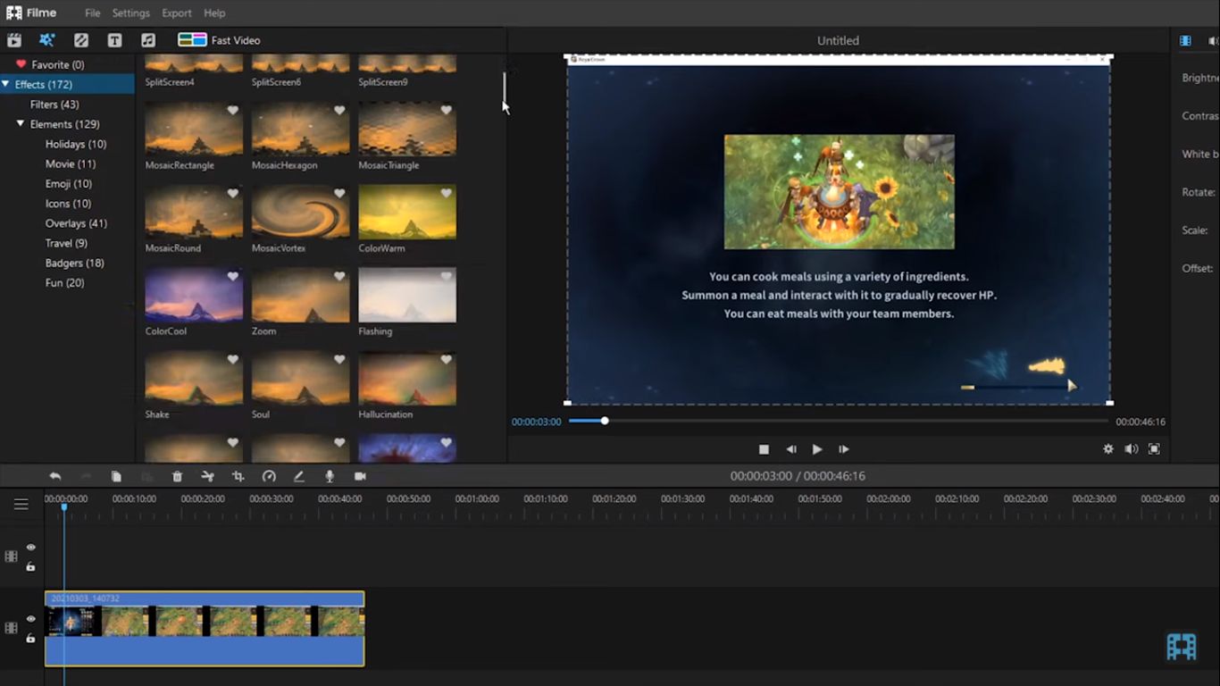Step to previous frame
Image resolution: width=1220 pixels, height=686 pixels.
[790, 449]
